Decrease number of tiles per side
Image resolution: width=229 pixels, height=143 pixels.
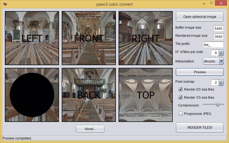[221, 54]
